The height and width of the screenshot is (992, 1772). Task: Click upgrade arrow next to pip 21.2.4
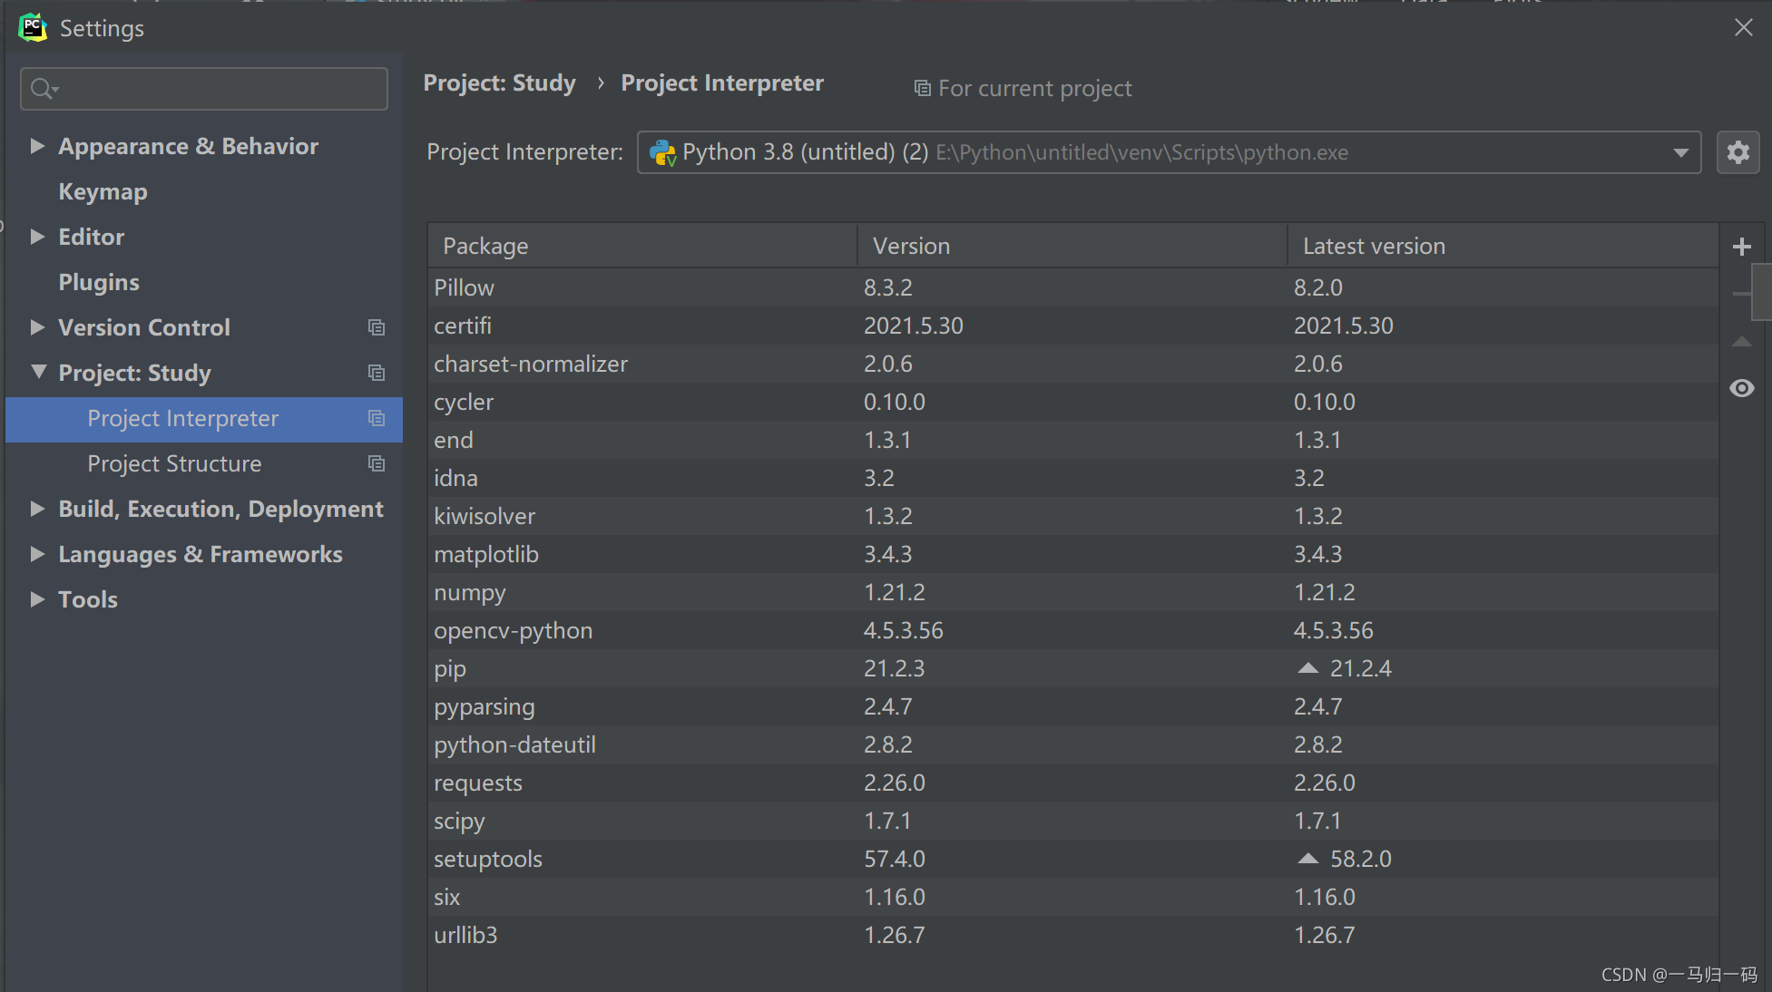1307,668
